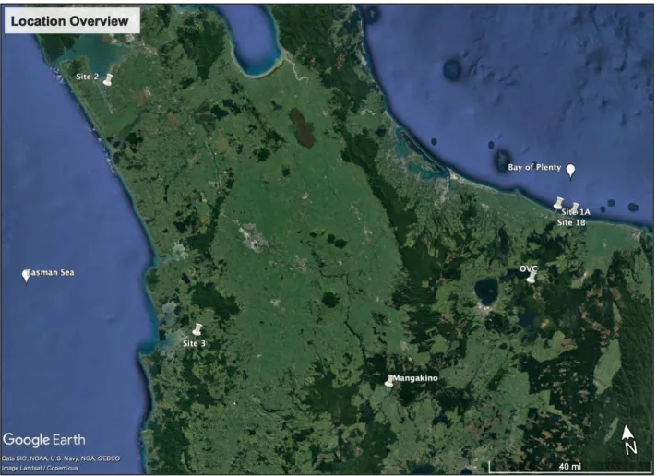Select the 'Mangakino' map label
This screenshot has height=476, width=657.
415,378
